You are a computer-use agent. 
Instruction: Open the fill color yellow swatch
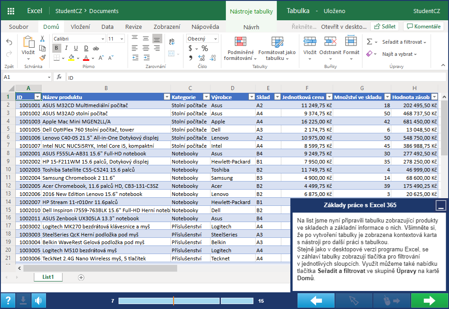coord(71,58)
